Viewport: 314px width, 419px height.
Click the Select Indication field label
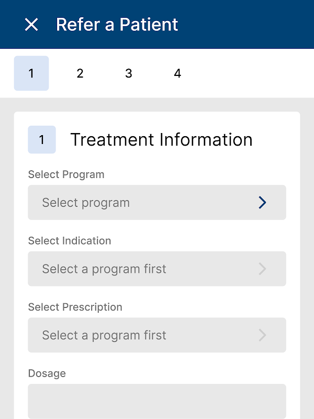tap(70, 241)
